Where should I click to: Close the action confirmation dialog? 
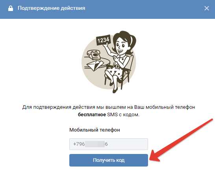207,8
